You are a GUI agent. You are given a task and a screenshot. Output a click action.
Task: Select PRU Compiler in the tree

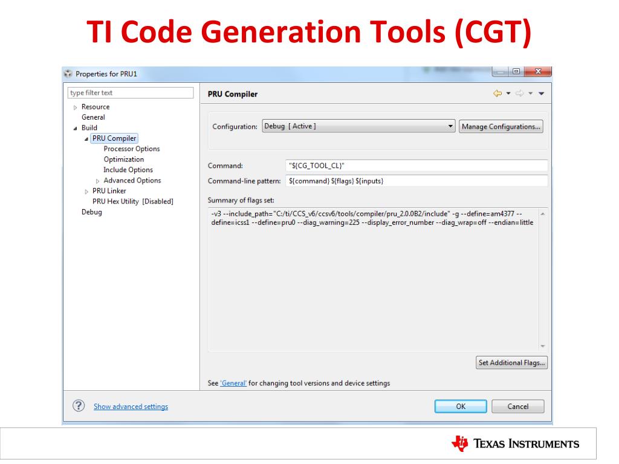(x=114, y=138)
